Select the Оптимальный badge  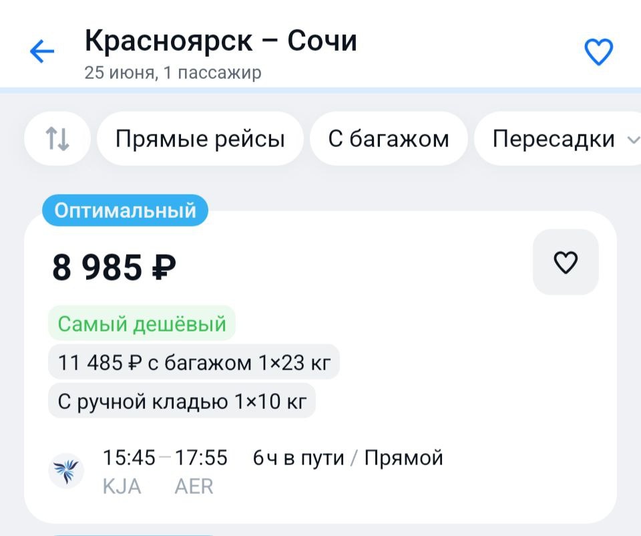tap(125, 211)
